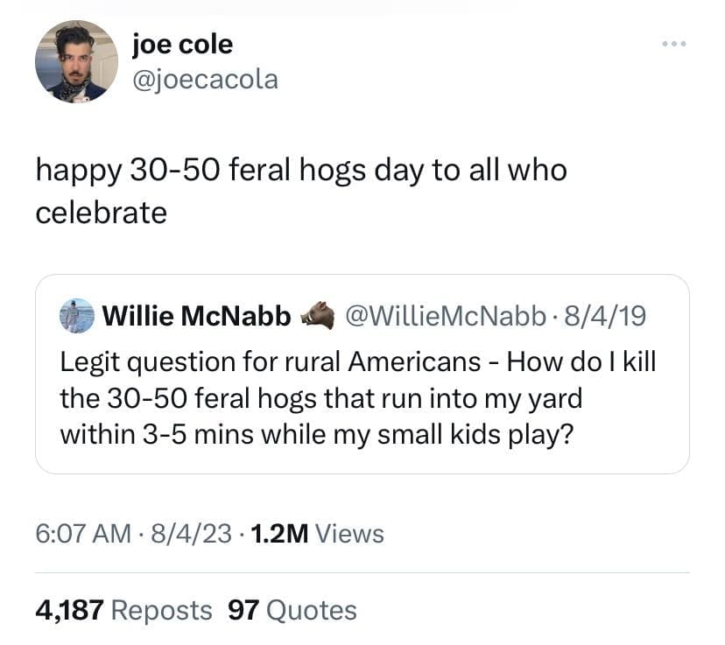The width and height of the screenshot is (725, 645).
Task: Open Willie McNabb's small avatar
Action: tap(77, 317)
